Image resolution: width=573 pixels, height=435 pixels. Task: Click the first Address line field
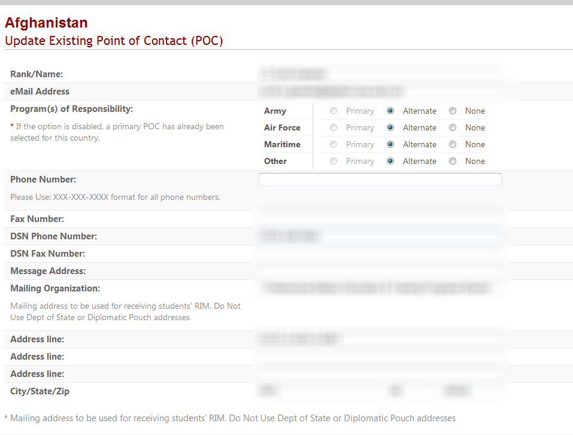click(380, 339)
